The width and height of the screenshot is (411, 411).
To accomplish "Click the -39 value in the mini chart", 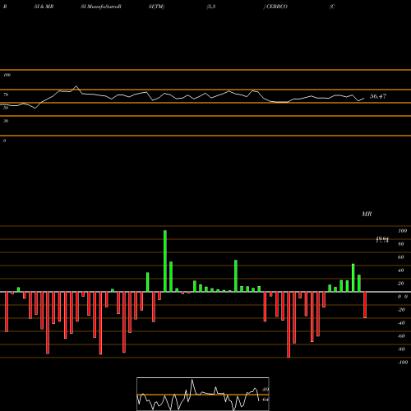I will [266, 390].
